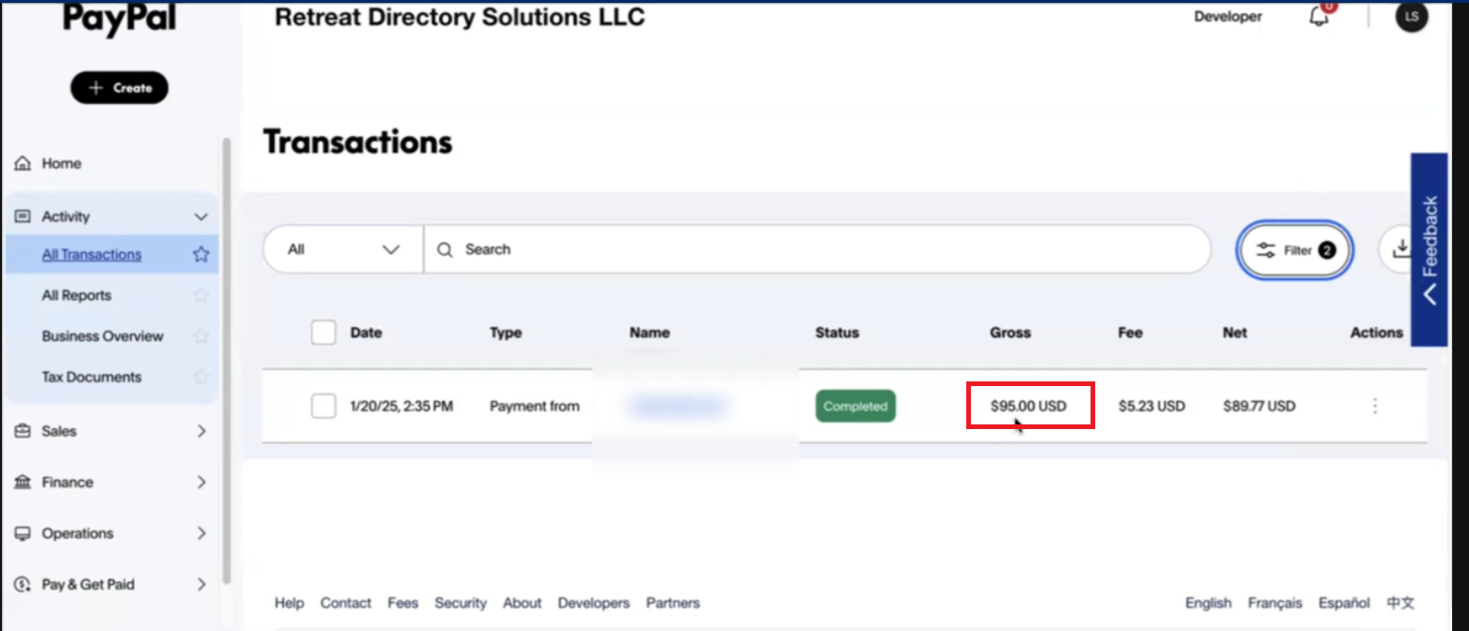This screenshot has height=631, width=1469.
Task: Open the All transaction type dropdown
Action: click(x=343, y=250)
